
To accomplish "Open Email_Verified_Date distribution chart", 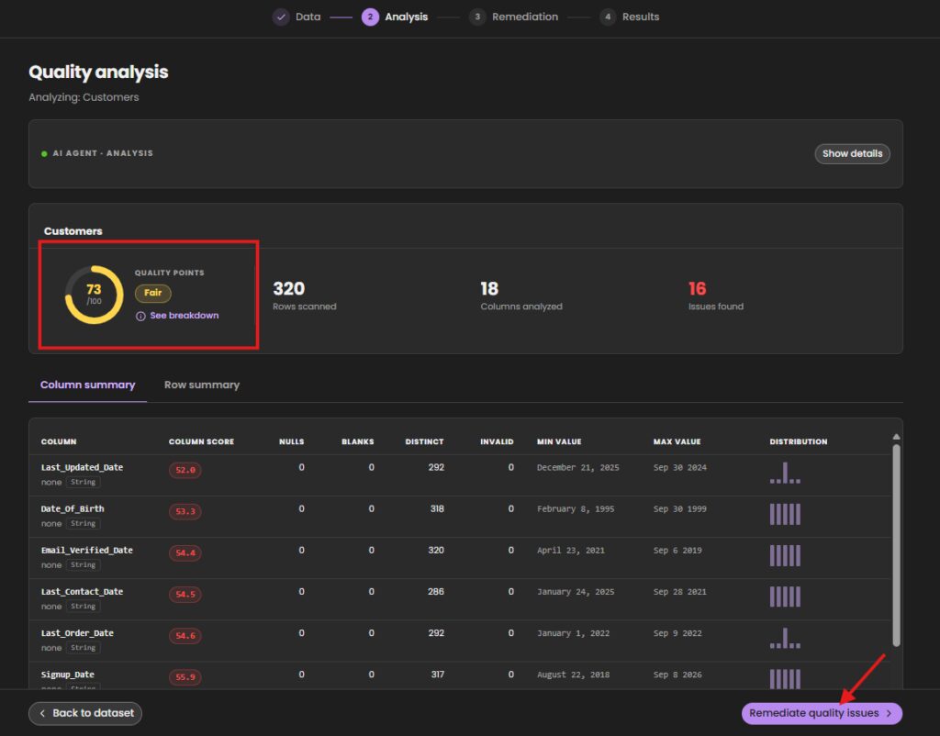I will point(785,555).
